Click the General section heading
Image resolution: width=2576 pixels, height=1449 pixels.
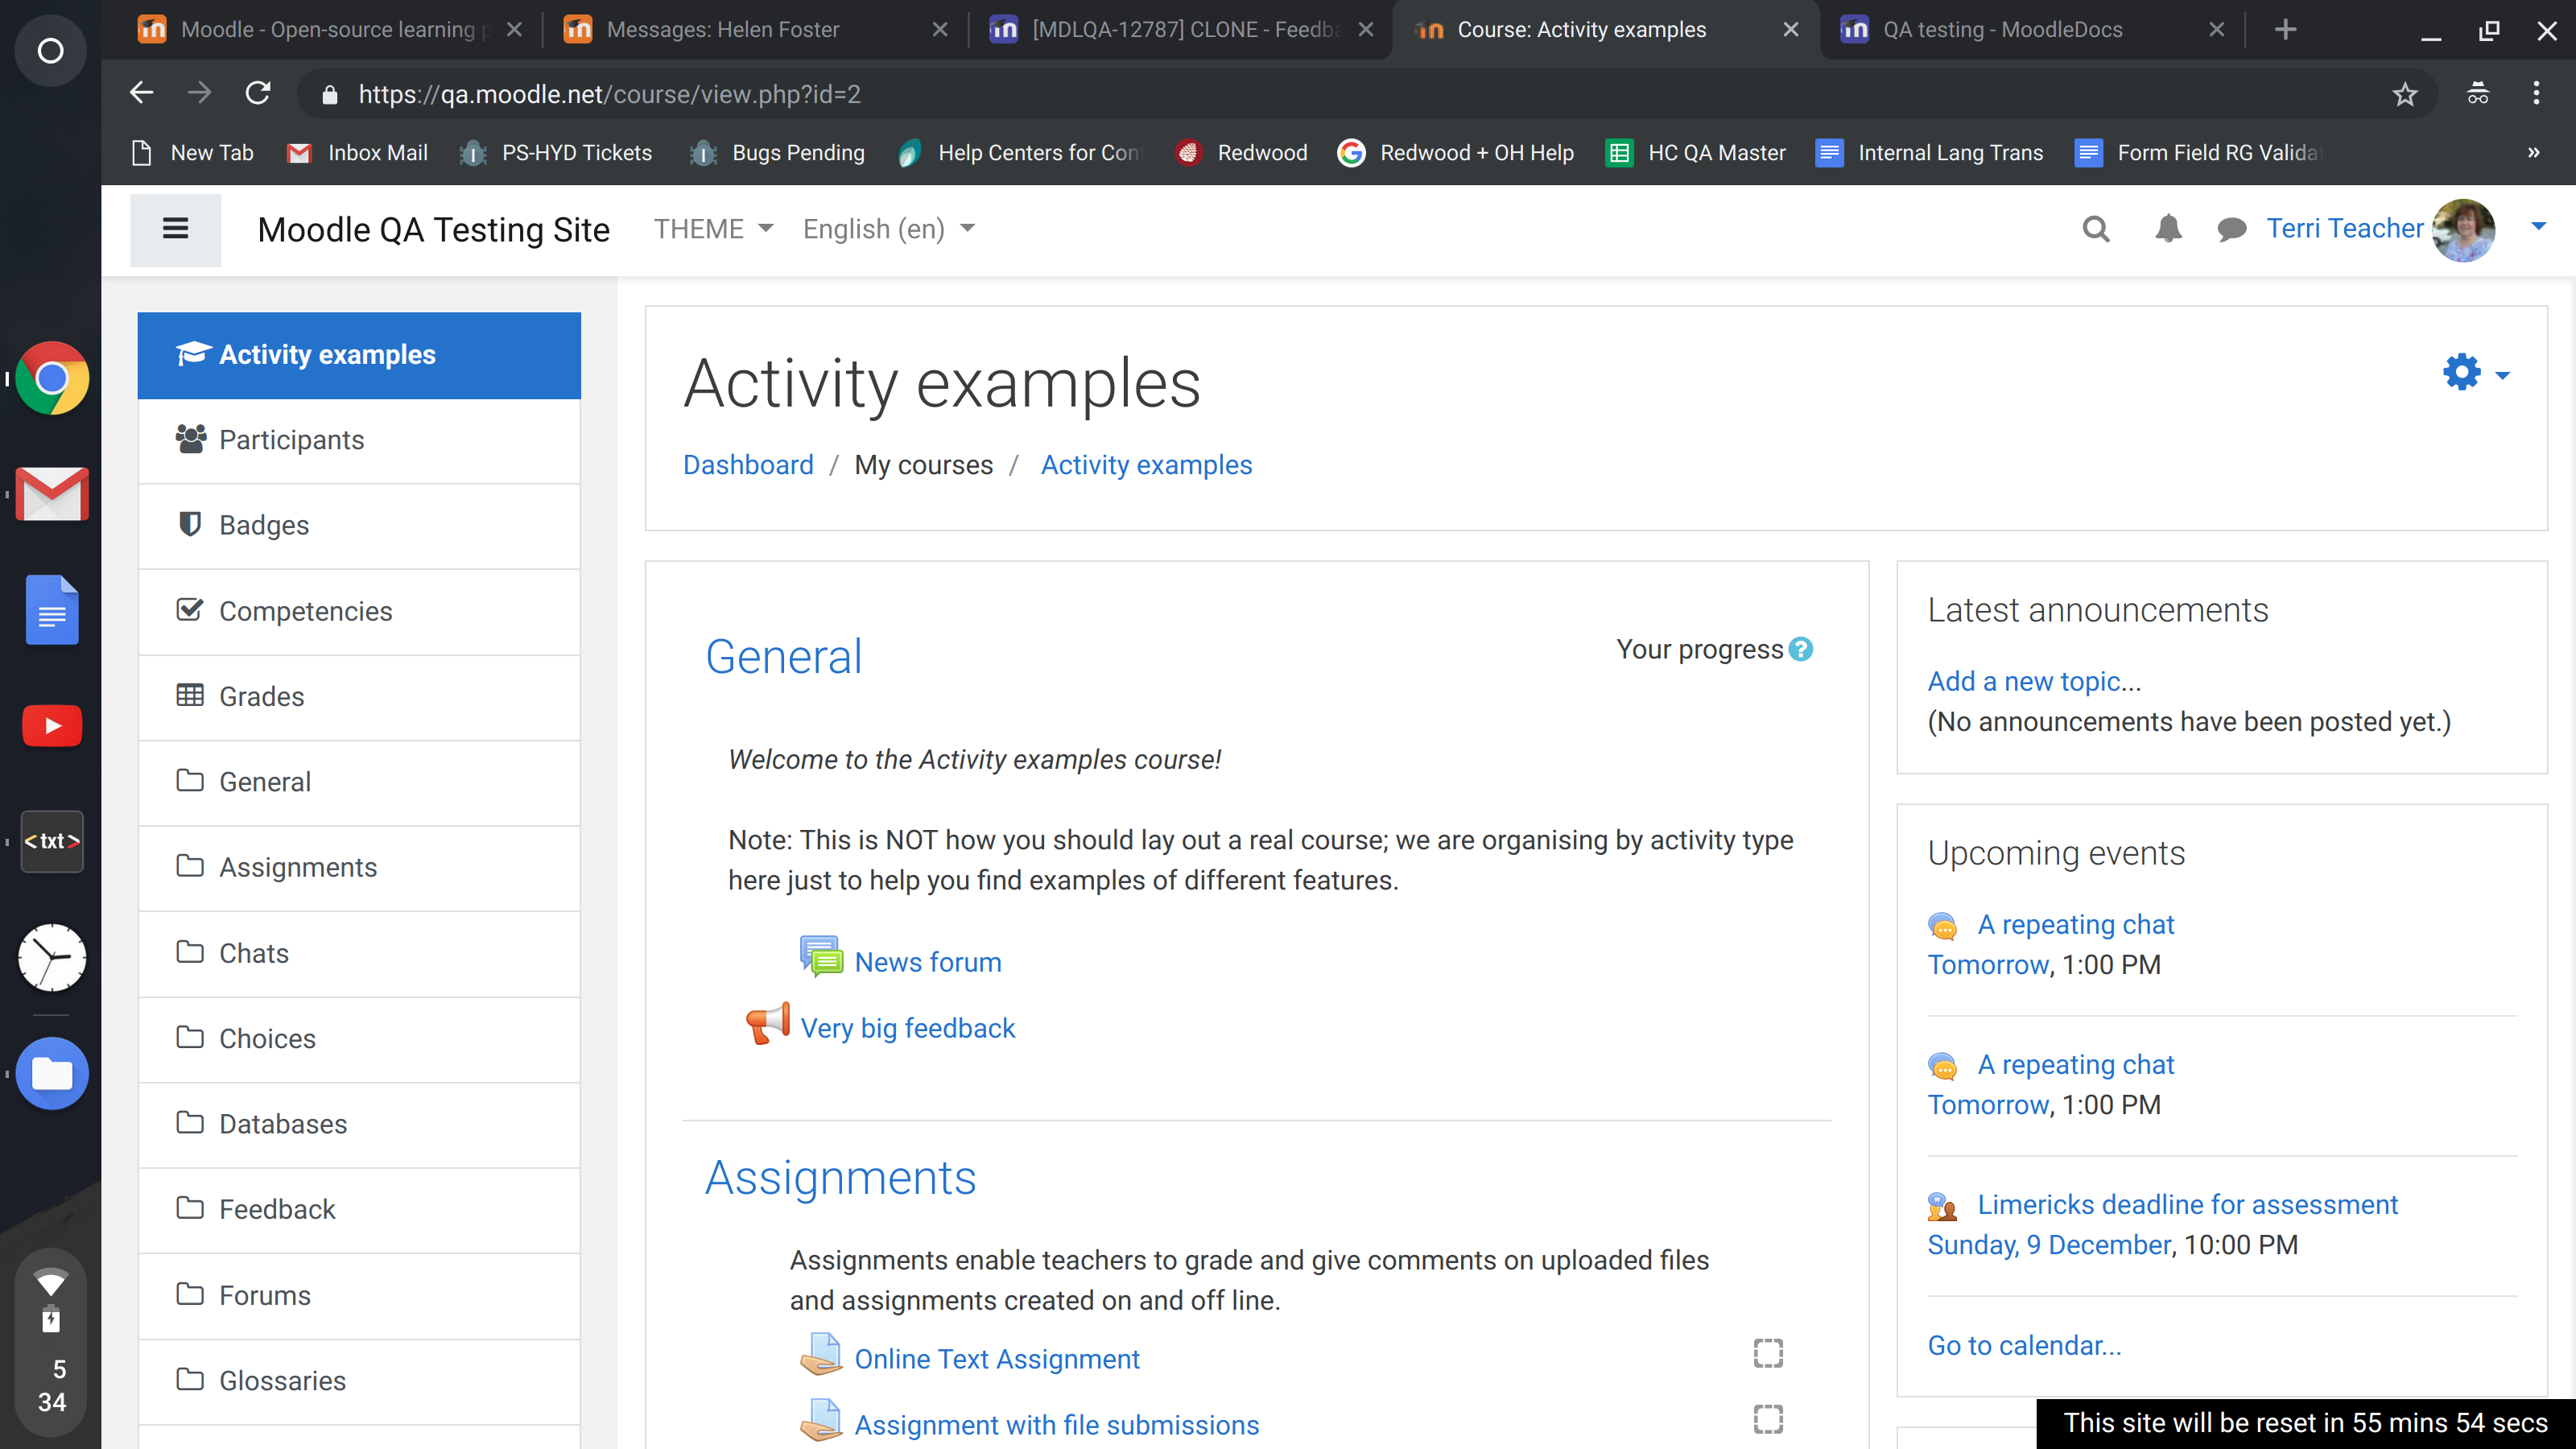pos(783,657)
